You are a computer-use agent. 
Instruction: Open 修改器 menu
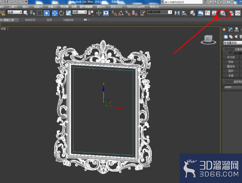[64, 7]
